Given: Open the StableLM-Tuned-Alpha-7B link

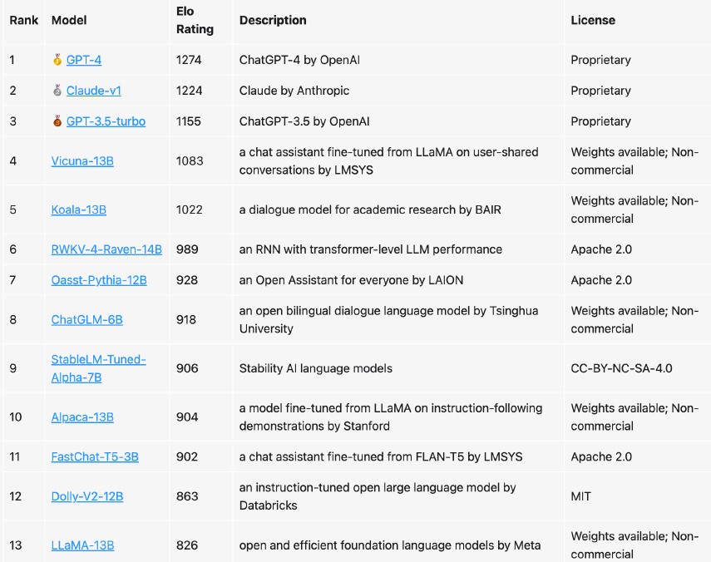Looking at the screenshot, I should click(98, 368).
